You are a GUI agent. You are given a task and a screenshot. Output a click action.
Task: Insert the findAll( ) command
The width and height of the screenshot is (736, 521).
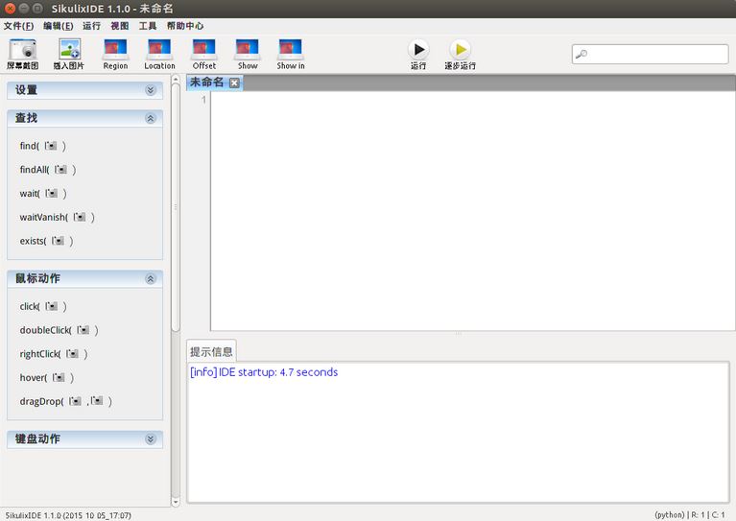pyautogui.click(x=48, y=170)
